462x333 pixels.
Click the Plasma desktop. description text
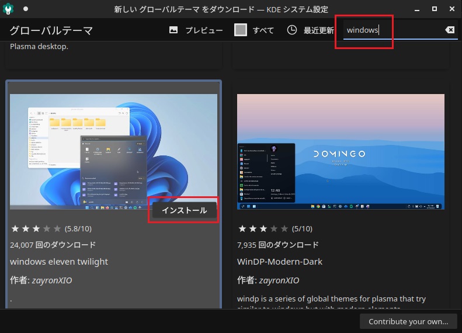pos(39,47)
